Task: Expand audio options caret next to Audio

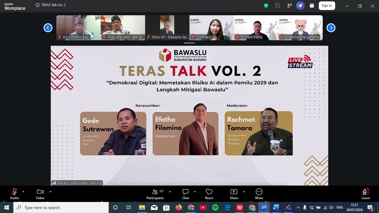Action: pyautogui.click(x=23, y=192)
